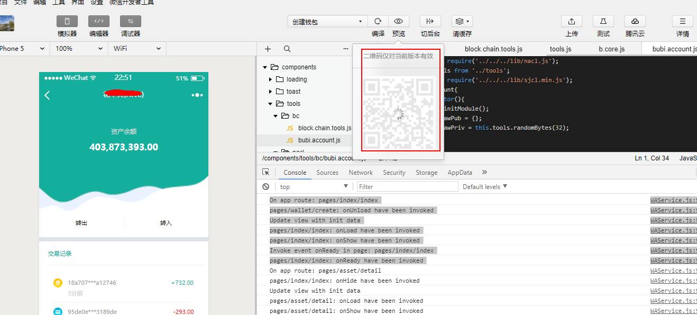Open transaction 95de0e***3189de record
Viewport: 697px width, 315px height.
(124, 311)
